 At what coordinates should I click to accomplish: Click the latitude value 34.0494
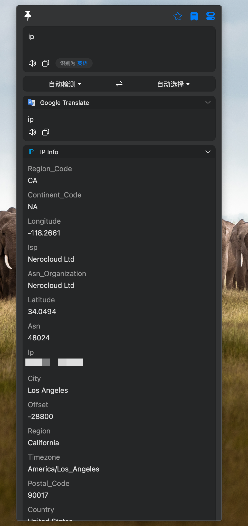click(42, 312)
